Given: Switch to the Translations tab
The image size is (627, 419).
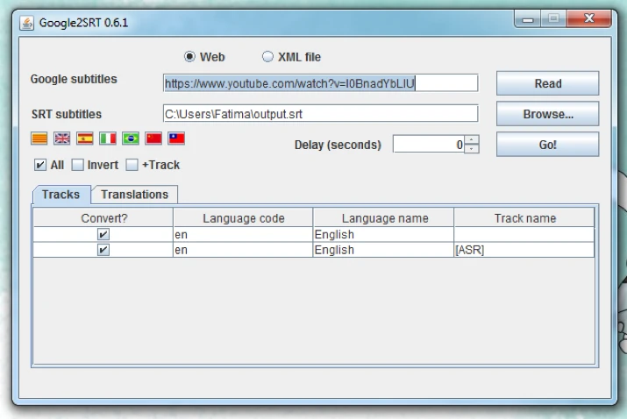Looking at the screenshot, I should click(x=134, y=195).
